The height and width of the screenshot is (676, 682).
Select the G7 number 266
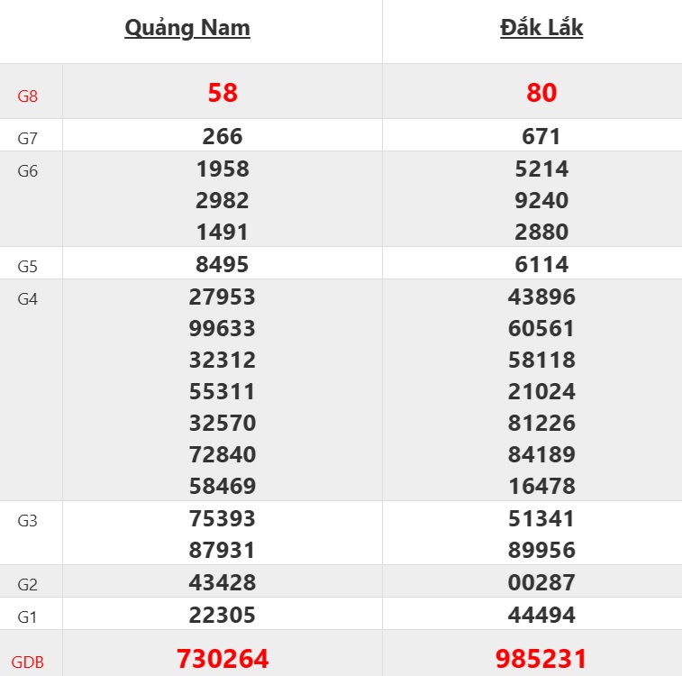[223, 136]
